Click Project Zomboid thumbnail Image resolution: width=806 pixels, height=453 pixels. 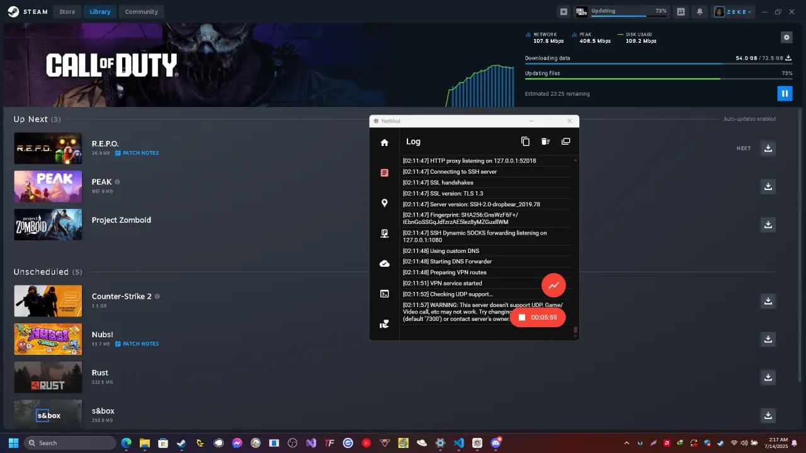pos(48,225)
